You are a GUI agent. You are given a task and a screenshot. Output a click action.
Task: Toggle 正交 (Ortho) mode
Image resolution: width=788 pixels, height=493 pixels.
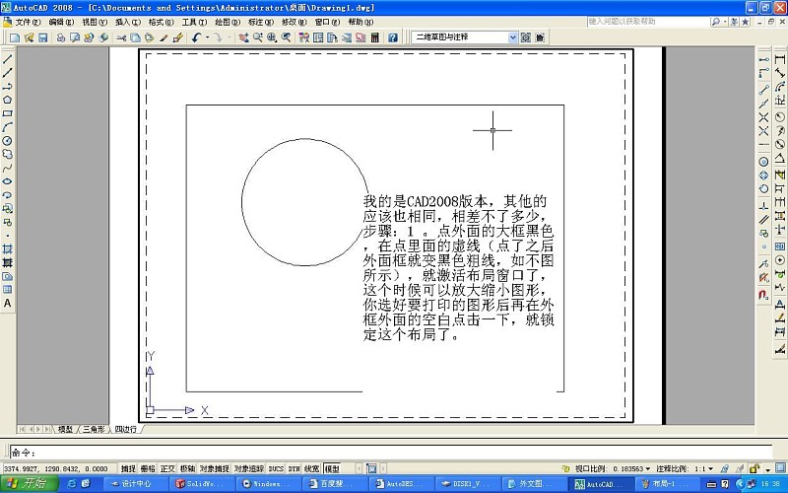(x=167, y=469)
